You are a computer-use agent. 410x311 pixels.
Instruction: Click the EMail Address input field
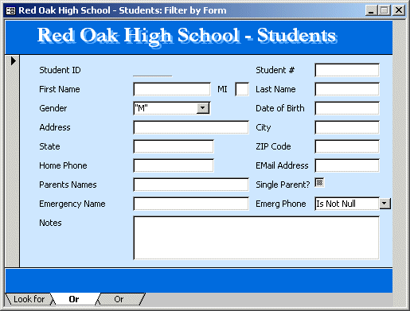click(347, 165)
